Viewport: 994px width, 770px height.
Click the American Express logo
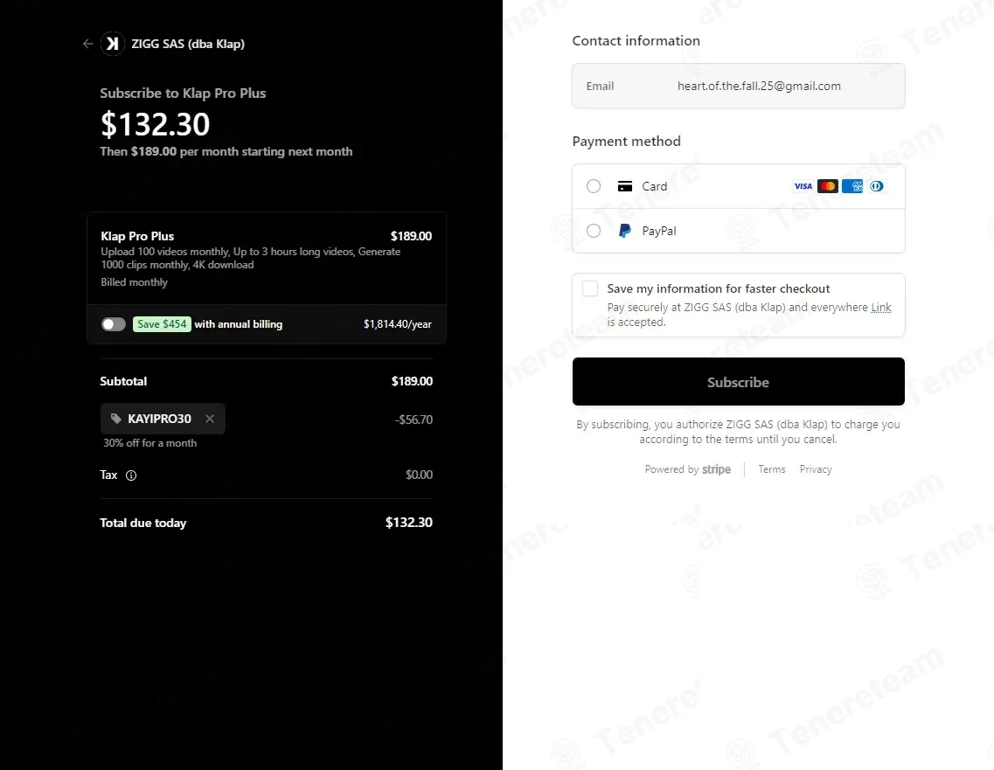pos(852,186)
